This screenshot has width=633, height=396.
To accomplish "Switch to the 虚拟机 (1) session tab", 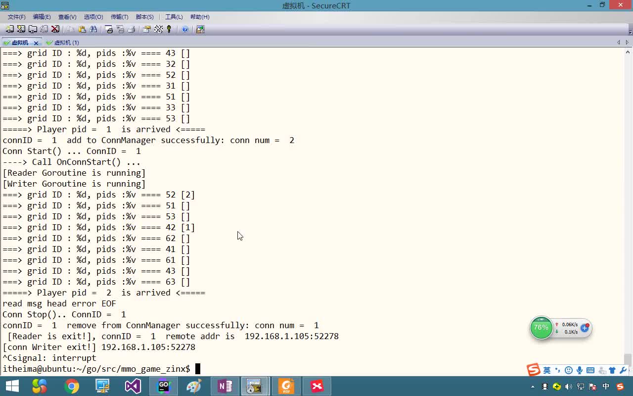I will (62, 43).
